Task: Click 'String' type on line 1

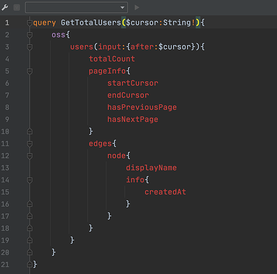Action: (177, 23)
